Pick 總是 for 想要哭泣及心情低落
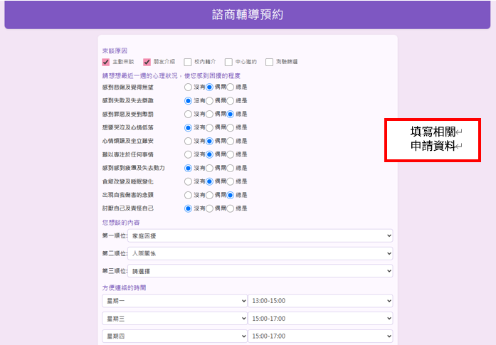The image size is (496, 345). [x=230, y=128]
